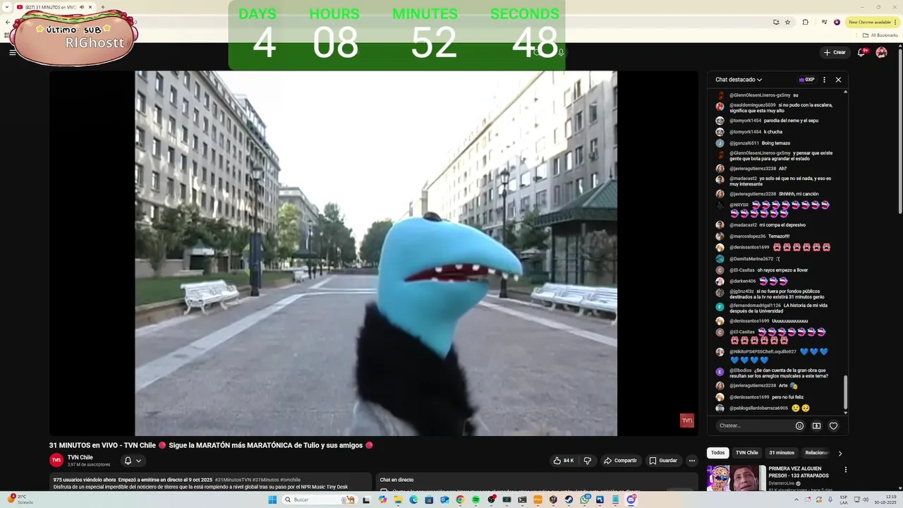Screen dimensions: 903x508
Task: Open the Windows Start menu
Action: tap(272, 500)
